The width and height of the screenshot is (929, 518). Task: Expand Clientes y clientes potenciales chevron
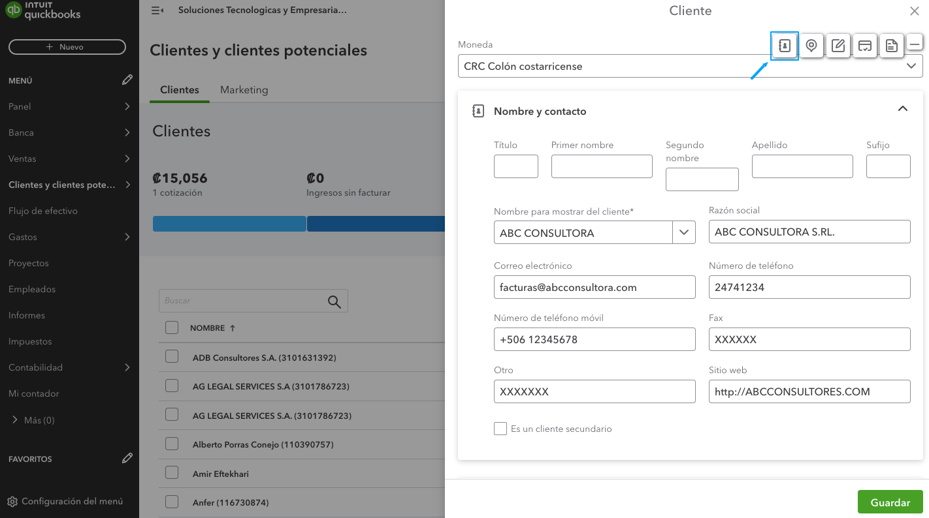click(127, 185)
